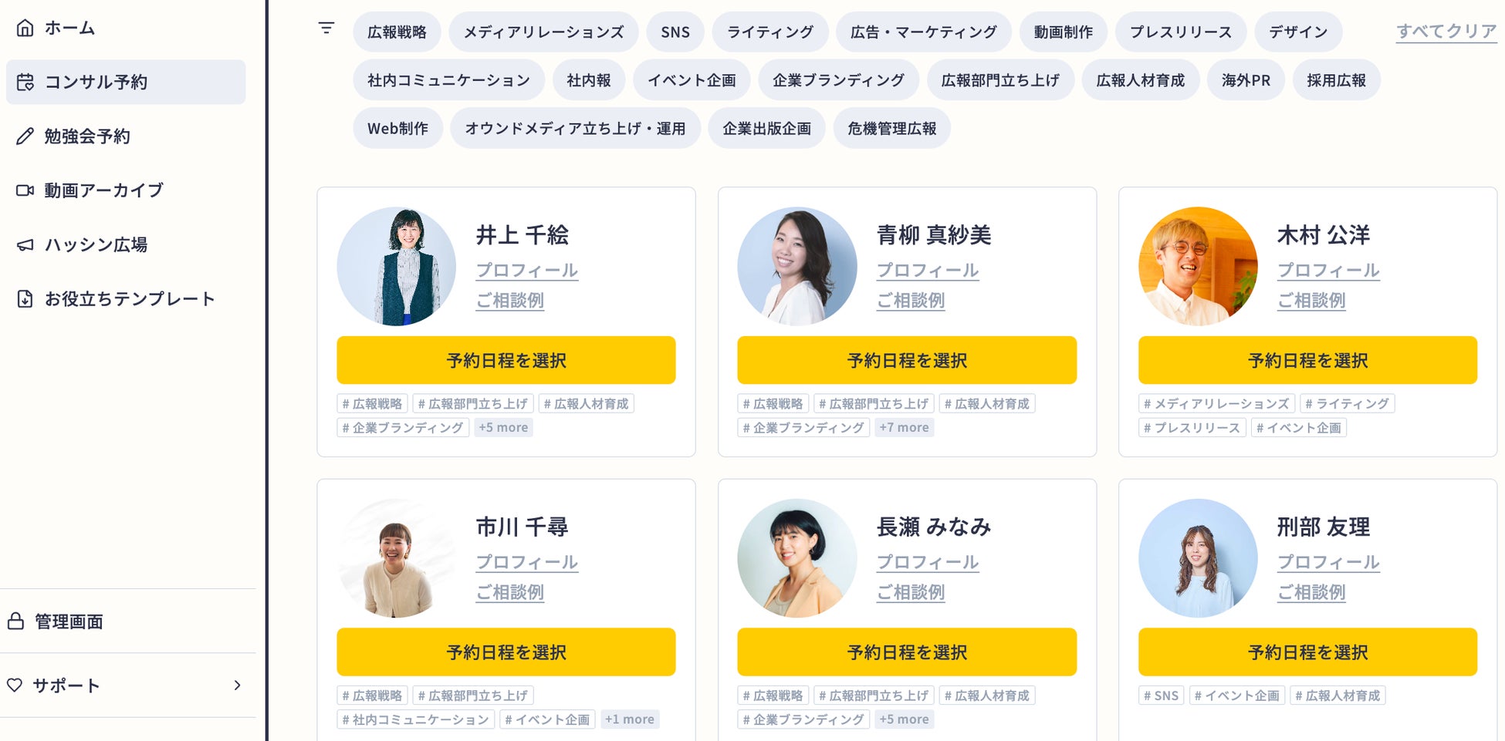This screenshot has width=1505, height=741.
Task: Open the 動画アーカイブ menu item
Action: pos(103,190)
